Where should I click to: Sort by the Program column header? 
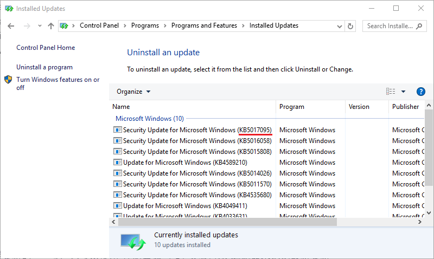pos(310,107)
